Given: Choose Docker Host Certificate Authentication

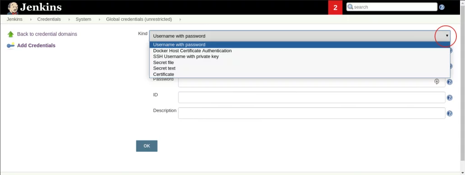Looking at the screenshot, I should pyautogui.click(x=300, y=51).
